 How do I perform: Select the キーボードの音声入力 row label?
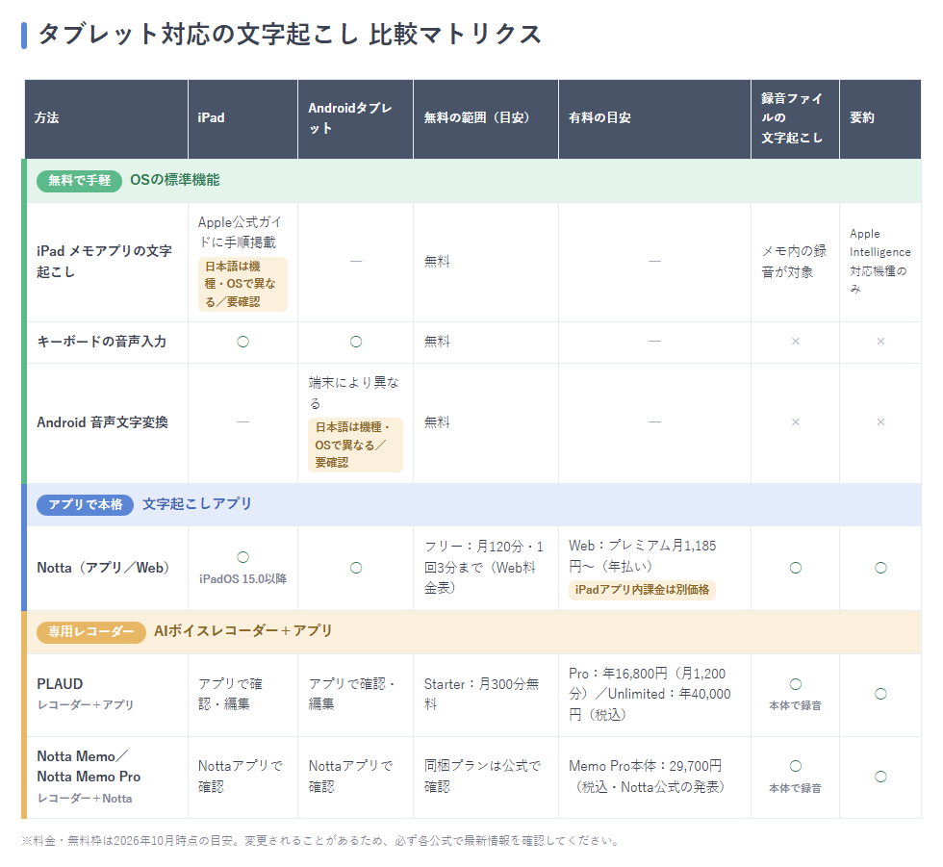(x=102, y=342)
